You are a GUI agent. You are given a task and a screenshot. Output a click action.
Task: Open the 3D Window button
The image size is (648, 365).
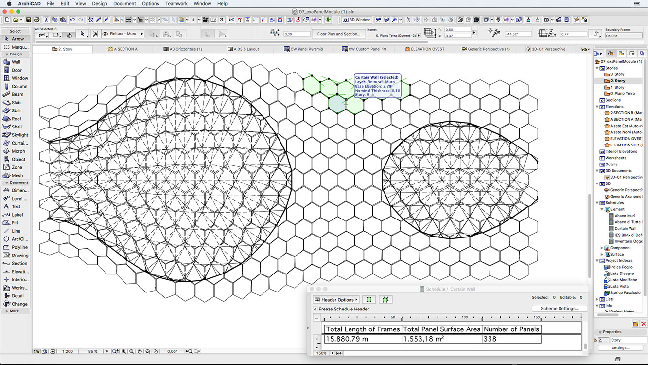pos(356,20)
